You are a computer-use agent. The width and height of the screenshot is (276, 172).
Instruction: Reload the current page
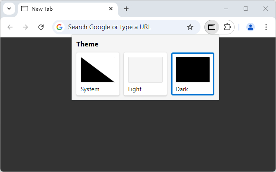(41, 27)
